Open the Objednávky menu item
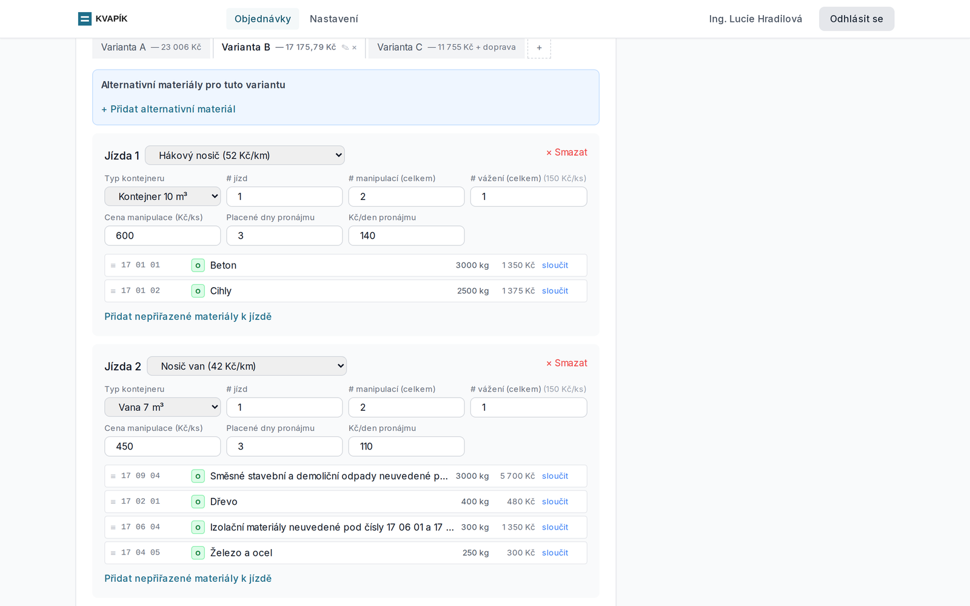This screenshot has height=606, width=970. 263,19
